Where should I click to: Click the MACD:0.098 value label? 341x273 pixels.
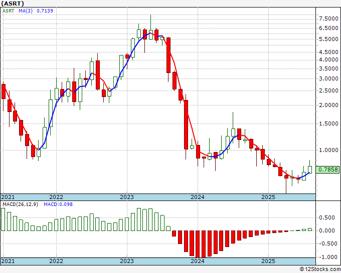click(x=58, y=204)
